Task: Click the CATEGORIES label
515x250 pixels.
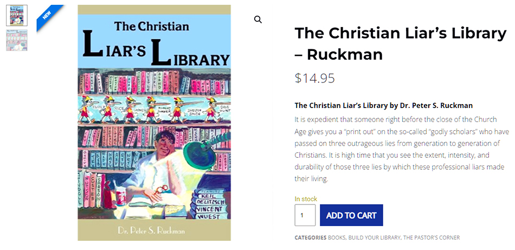Action: (310, 238)
